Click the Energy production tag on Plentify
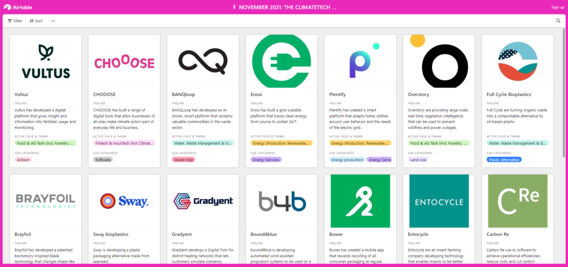The width and height of the screenshot is (568, 267). pyautogui.click(x=347, y=160)
